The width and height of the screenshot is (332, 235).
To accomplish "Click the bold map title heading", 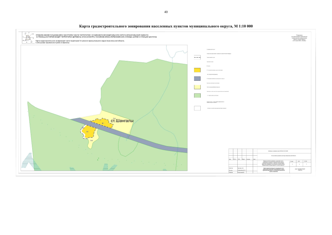I will click(166, 26).
